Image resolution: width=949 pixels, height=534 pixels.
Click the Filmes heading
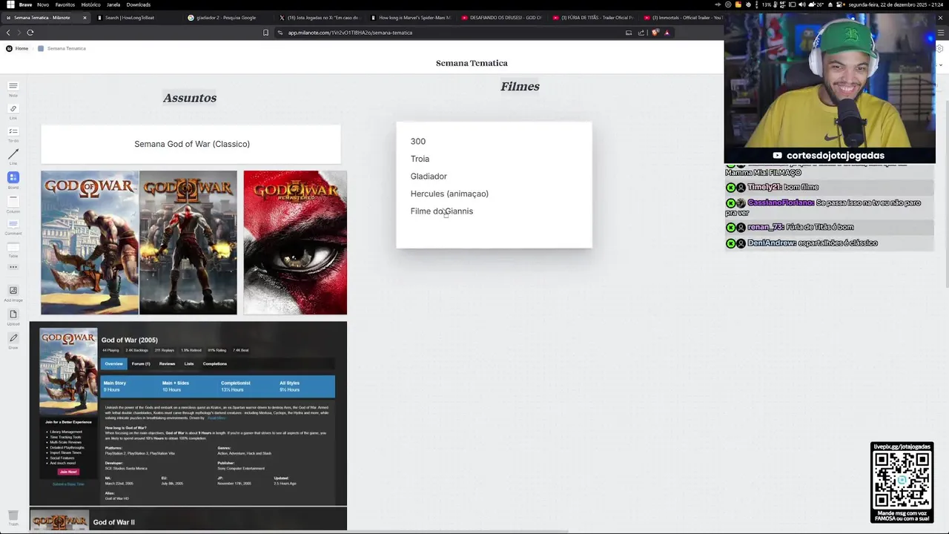click(520, 87)
